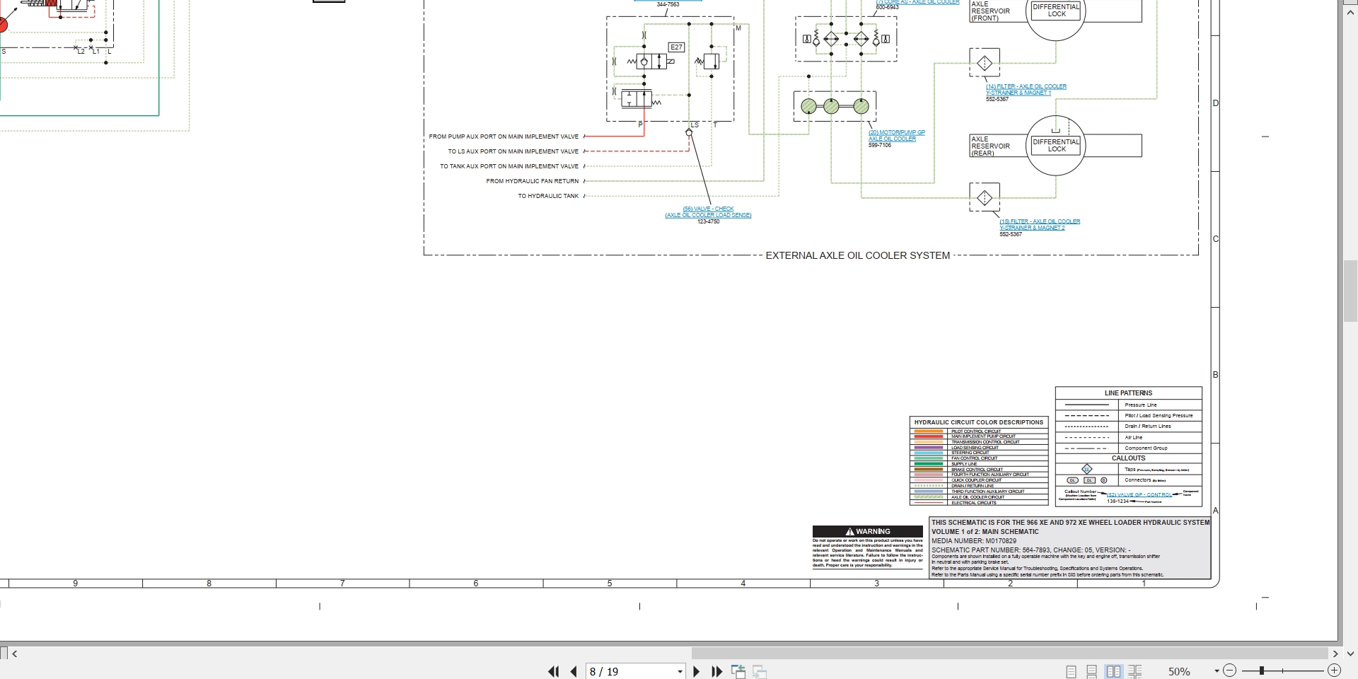The height and width of the screenshot is (679, 1358).
Task: Go to the first page
Action: pos(554,671)
